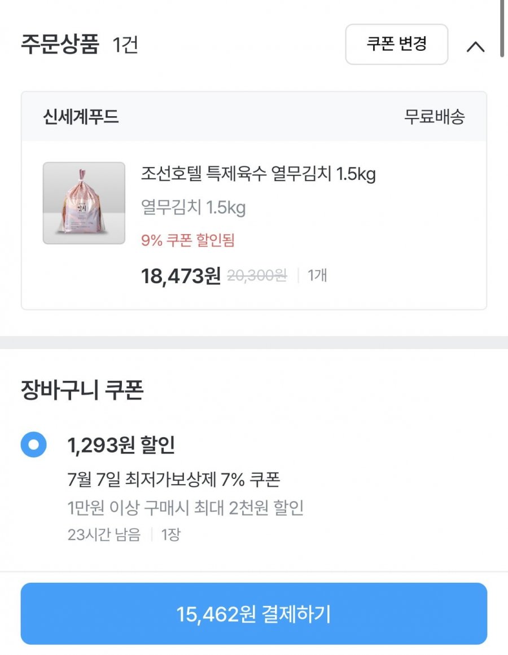Image resolution: width=508 pixels, height=655 pixels.
Task: Collapse the 주문상품 section with the chevron
Action: pos(475,46)
